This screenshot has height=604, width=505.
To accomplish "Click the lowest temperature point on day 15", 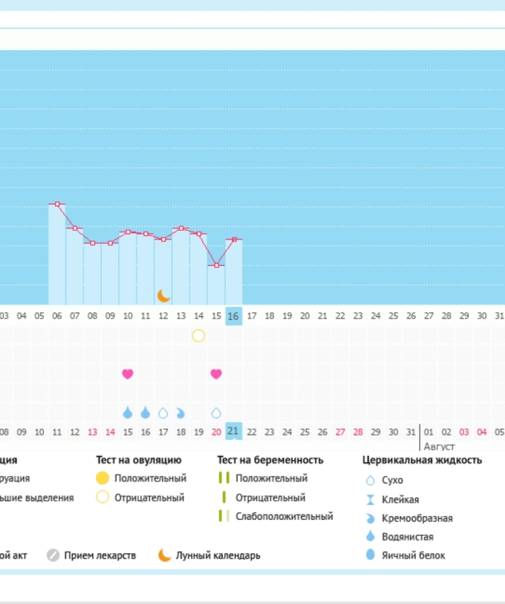I will pyautogui.click(x=216, y=265).
